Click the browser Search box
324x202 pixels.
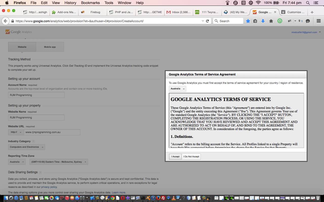point(228,21)
